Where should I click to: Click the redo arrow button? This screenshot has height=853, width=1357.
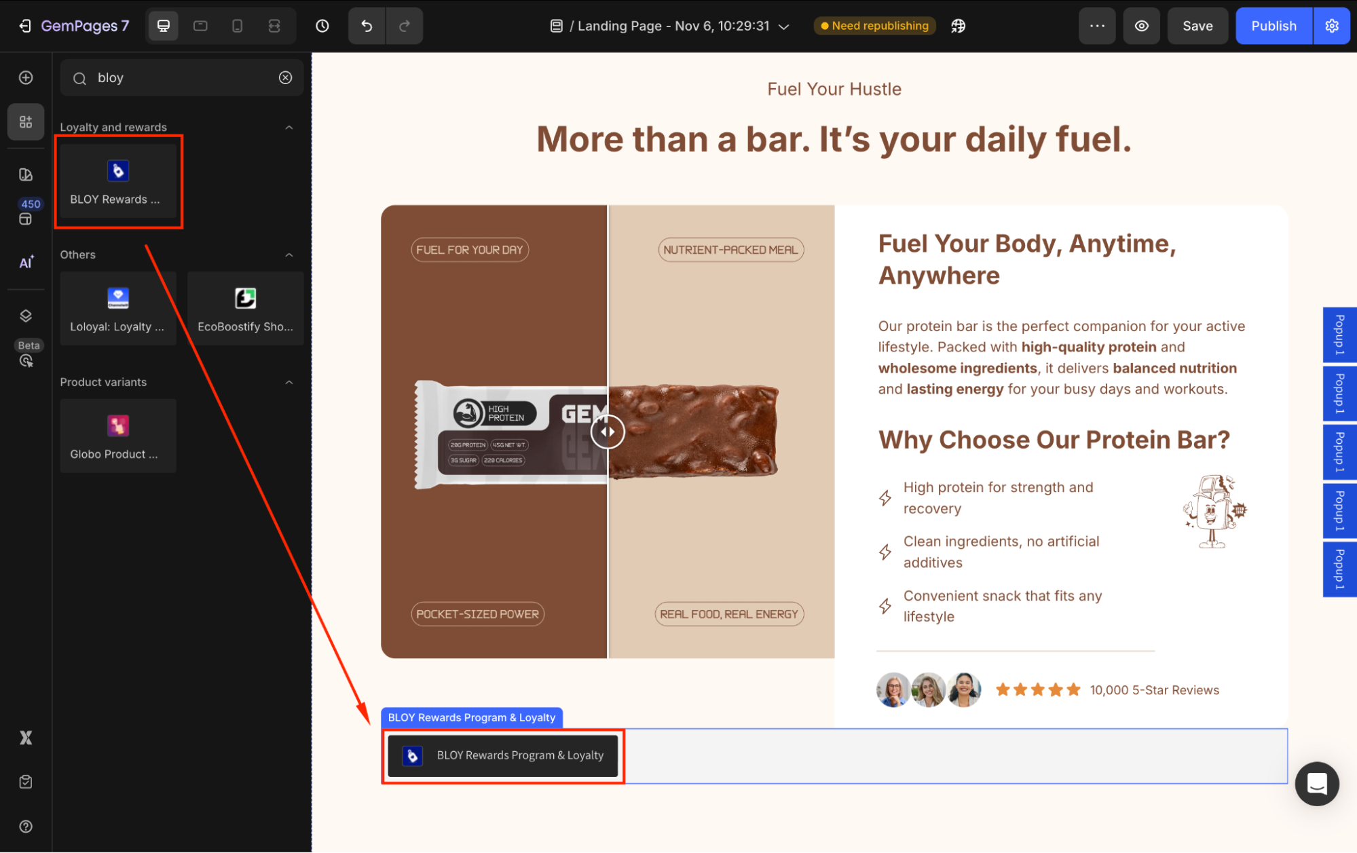tap(405, 26)
